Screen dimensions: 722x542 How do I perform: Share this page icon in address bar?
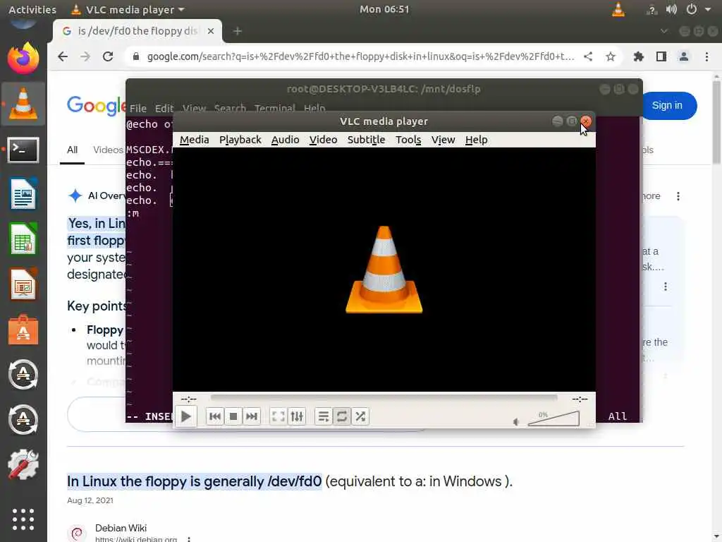[x=588, y=56]
